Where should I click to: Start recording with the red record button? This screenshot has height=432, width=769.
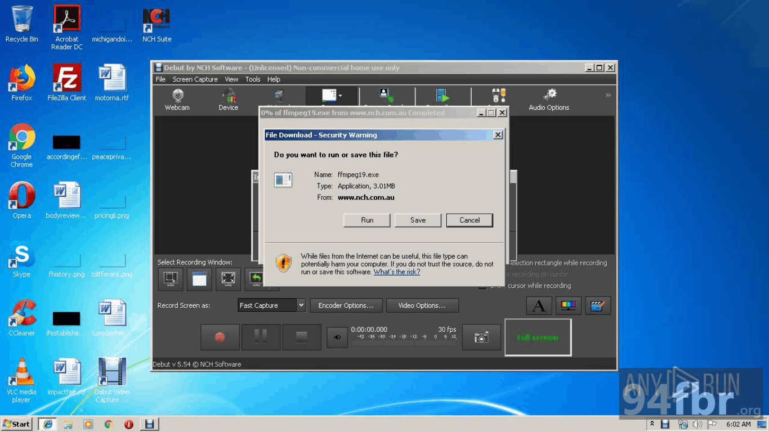pos(220,337)
